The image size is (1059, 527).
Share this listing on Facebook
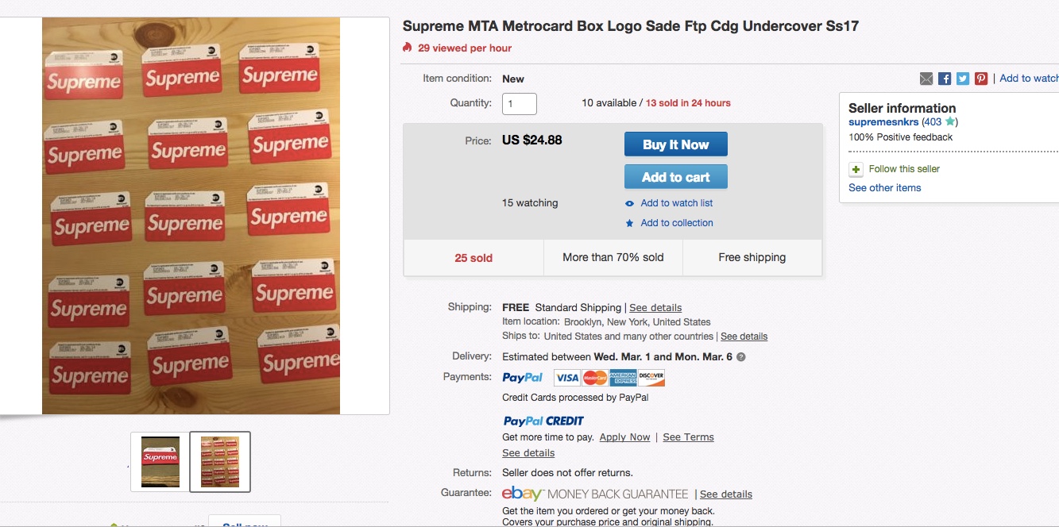[945, 79]
